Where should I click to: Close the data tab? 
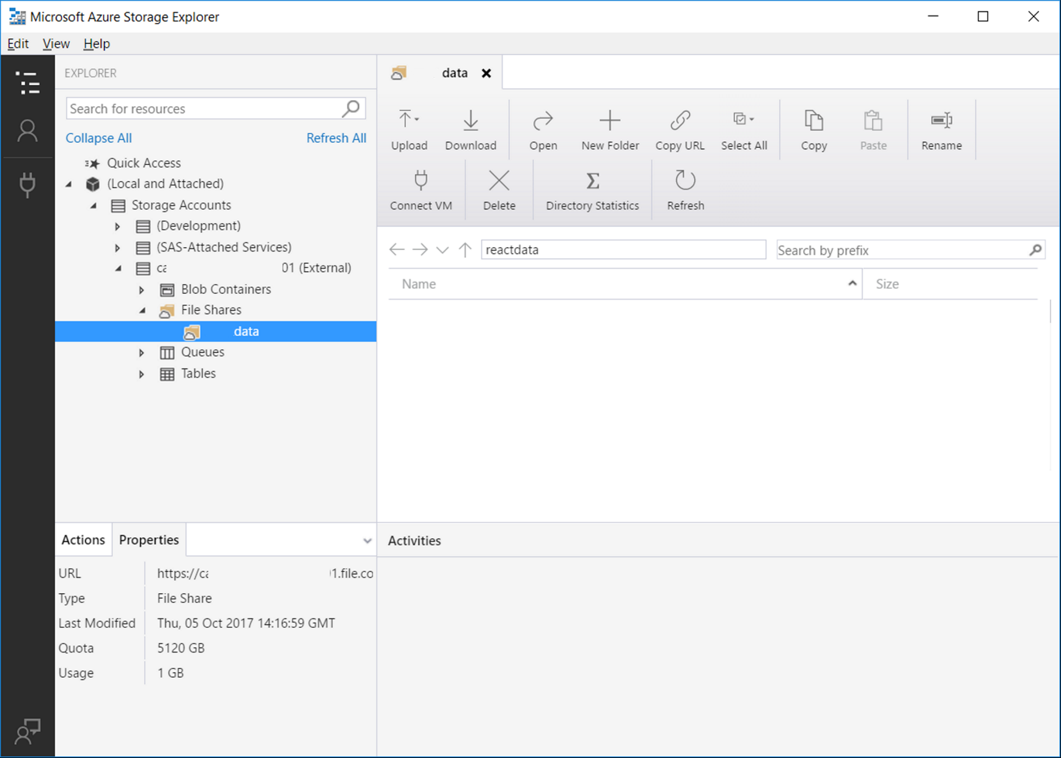[x=486, y=73]
